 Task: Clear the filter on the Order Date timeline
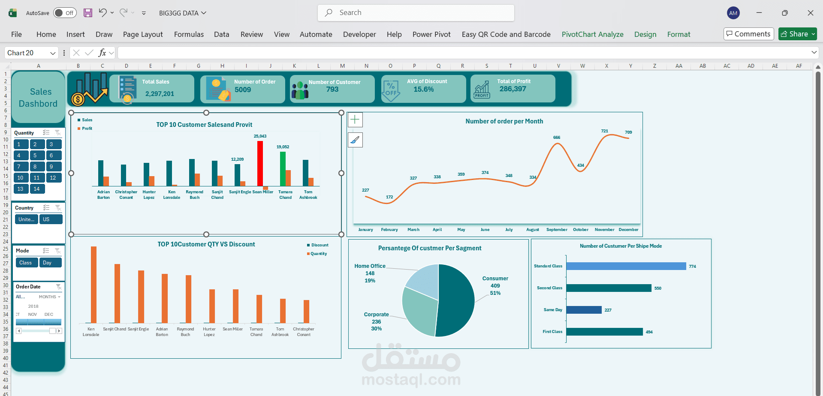point(59,287)
